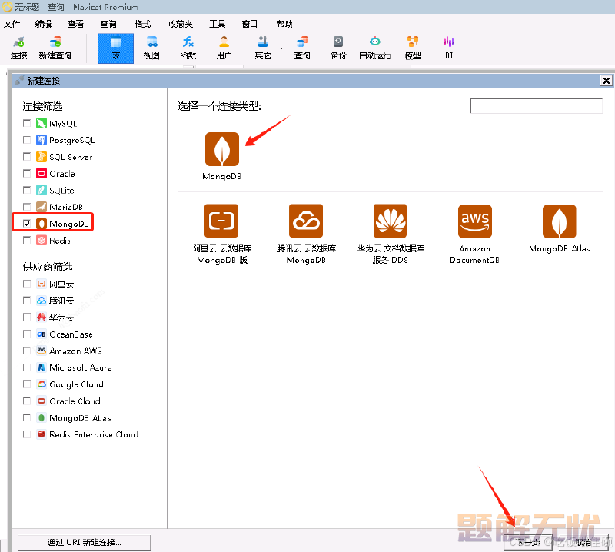This screenshot has width=615, height=552.
Task: Click the connection type search field
Action: pos(536,106)
